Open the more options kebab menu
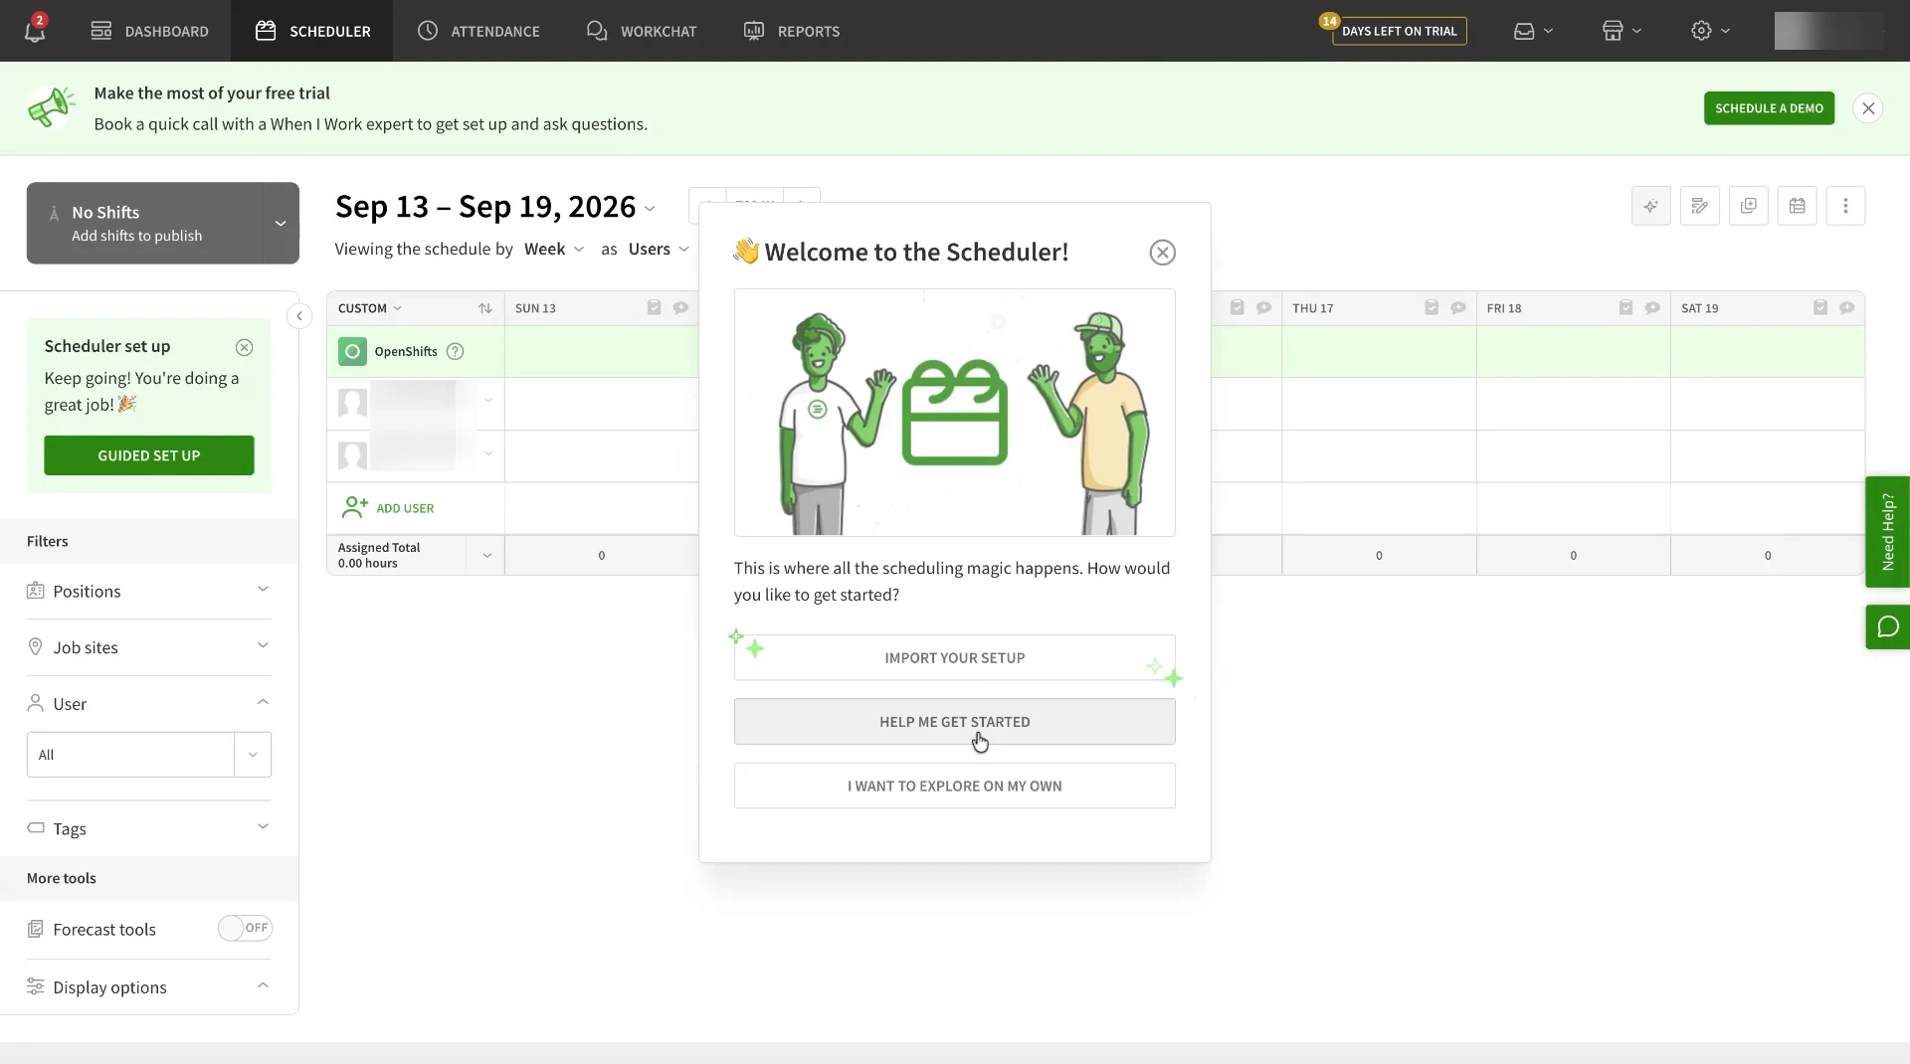 point(1846,206)
